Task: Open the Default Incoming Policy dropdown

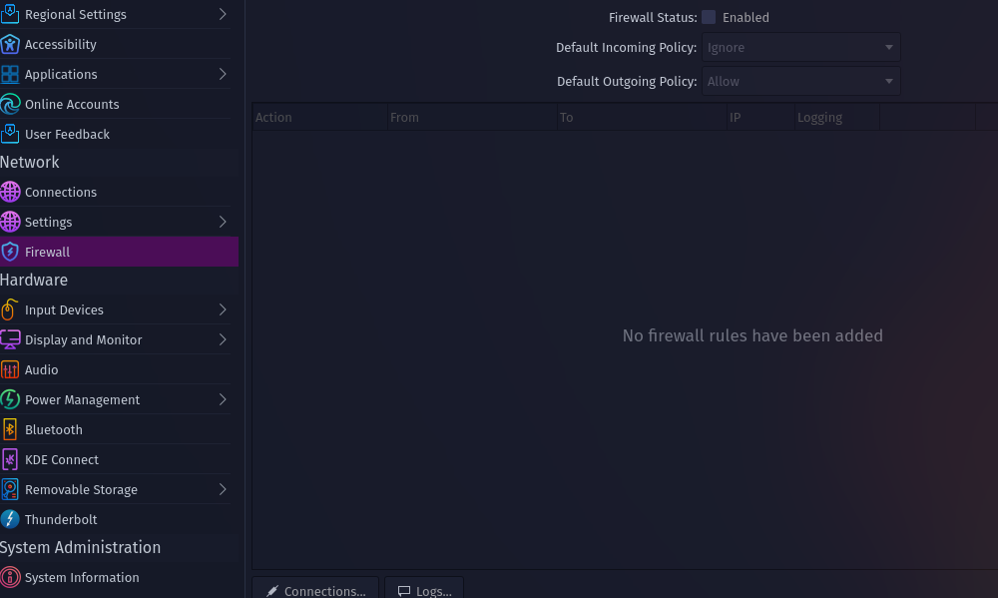Action: point(800,47)
